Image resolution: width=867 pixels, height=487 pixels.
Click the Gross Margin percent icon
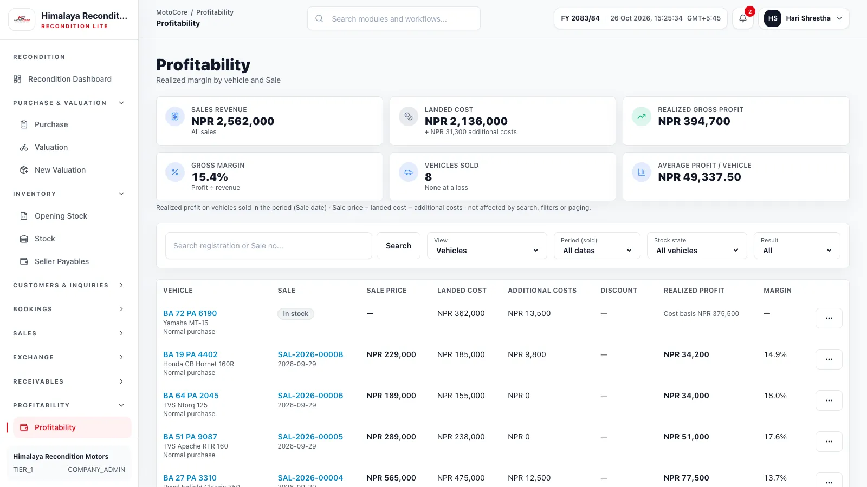point(175,172)
